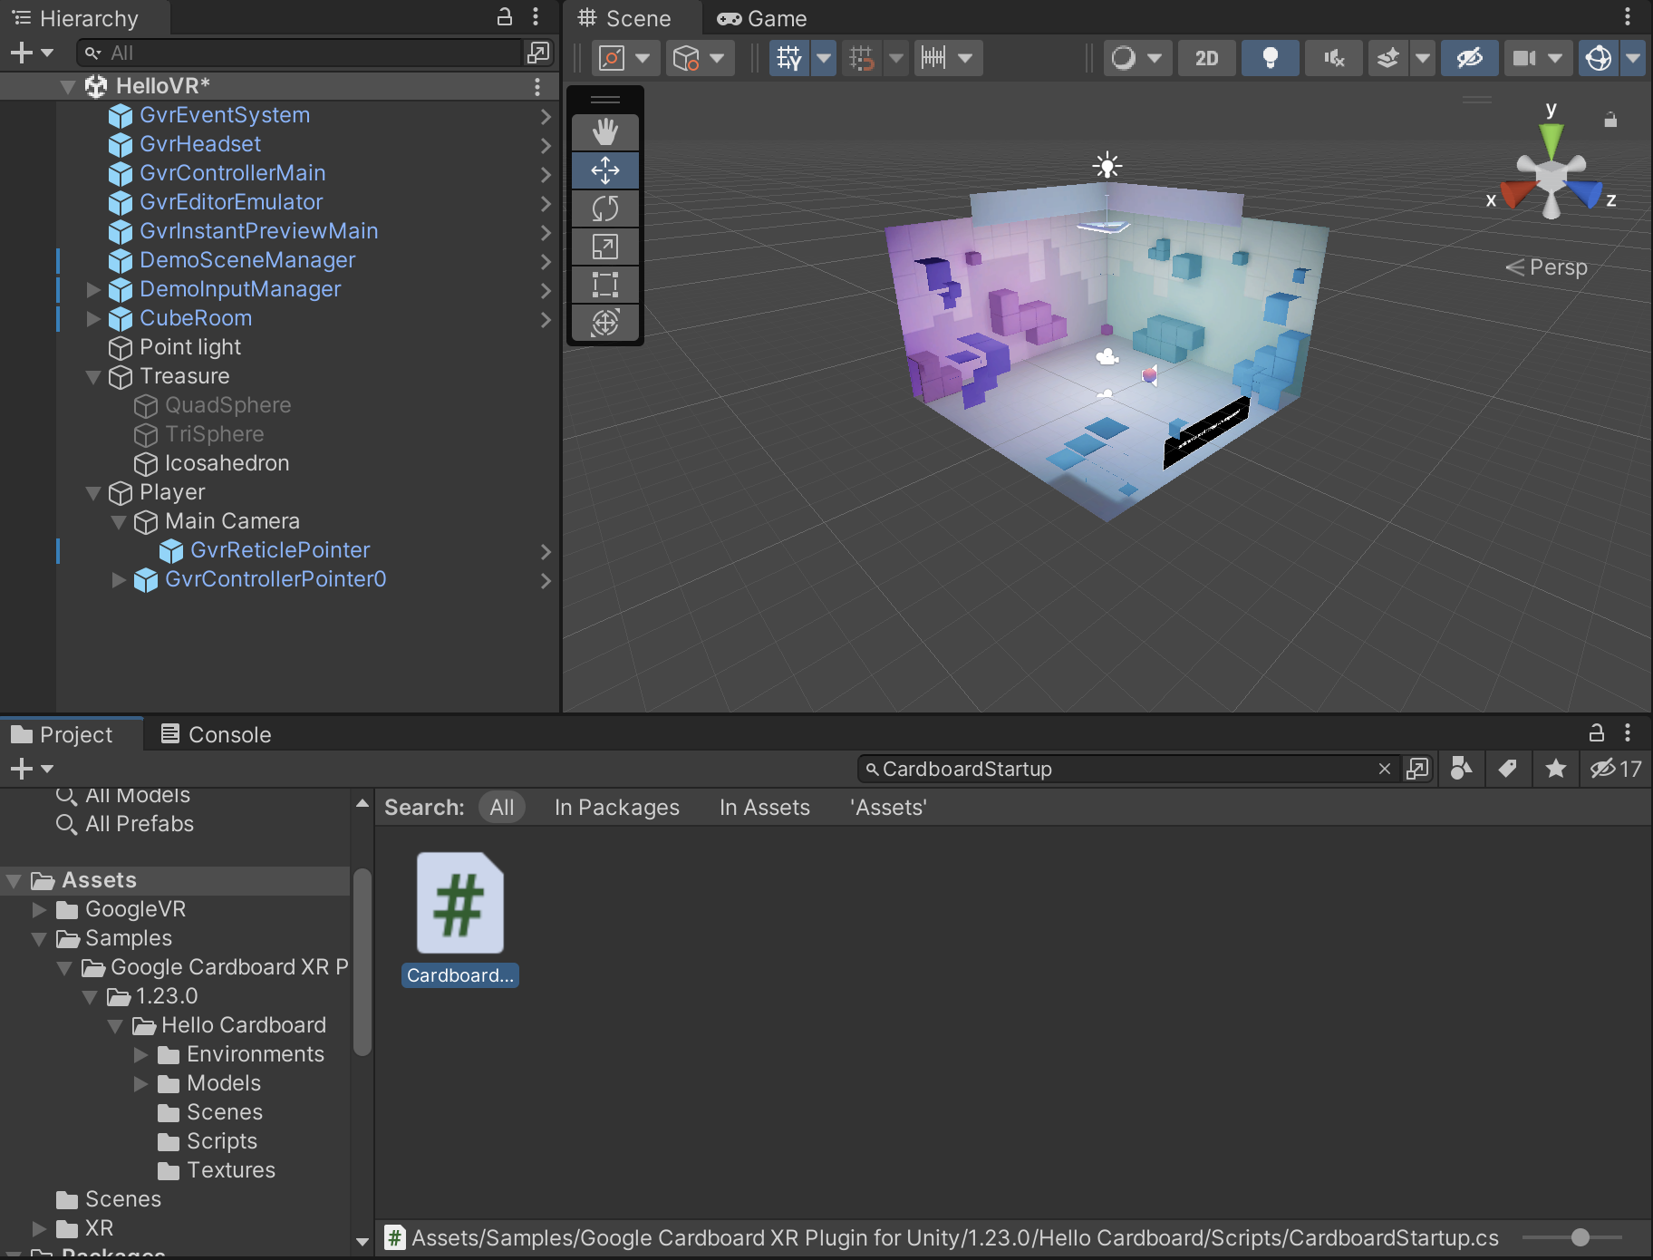This screenshot has width=1653, height=1260.
Task: Collapse the Treasure object in the Hierarchy
Action: pyautogui.click(x=94, y=377)
